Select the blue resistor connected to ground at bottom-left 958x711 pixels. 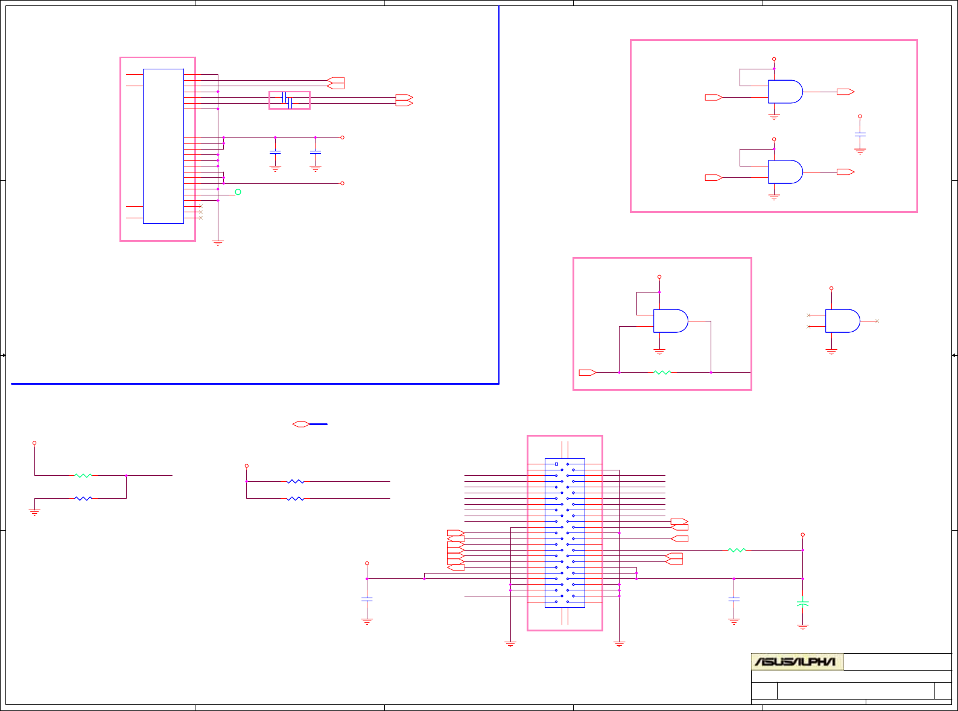point(83,498)
